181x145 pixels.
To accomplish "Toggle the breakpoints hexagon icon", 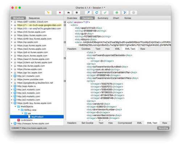I will [x=77, y=13].
